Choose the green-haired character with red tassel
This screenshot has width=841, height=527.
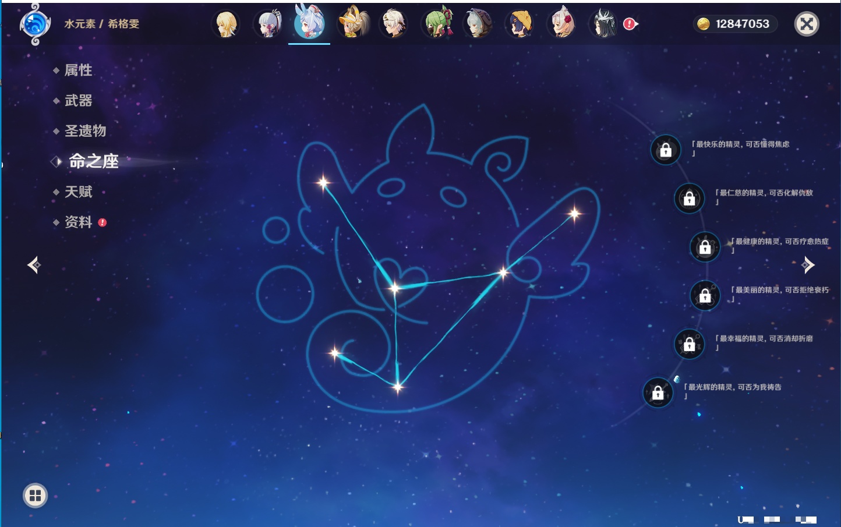click(x=437, y=24)
